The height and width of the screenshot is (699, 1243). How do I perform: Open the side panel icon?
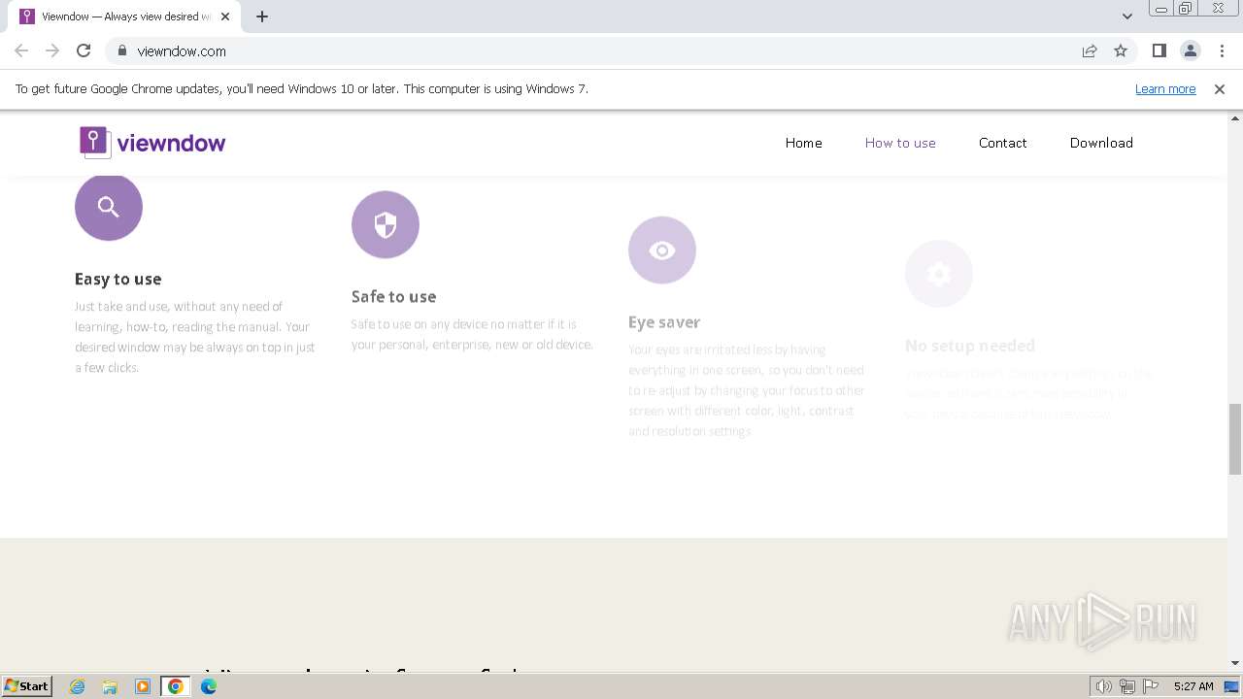[1159, 50]
